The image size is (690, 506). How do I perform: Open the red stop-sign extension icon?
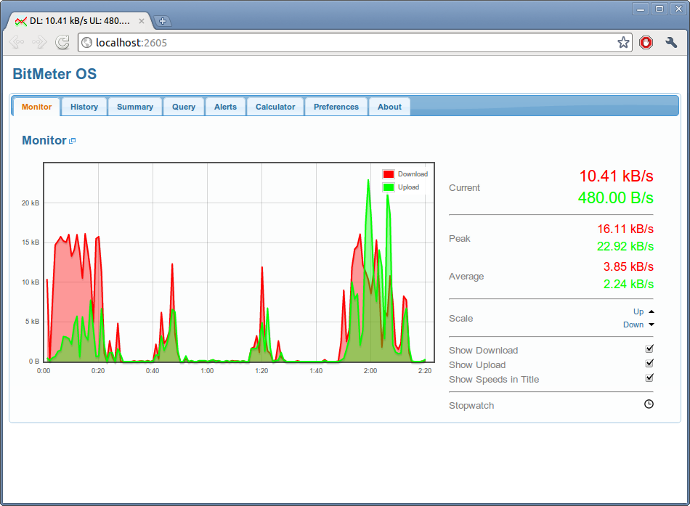(x=646, y=42)
